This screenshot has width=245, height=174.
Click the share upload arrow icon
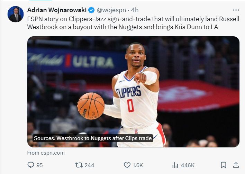pos(236,165)
